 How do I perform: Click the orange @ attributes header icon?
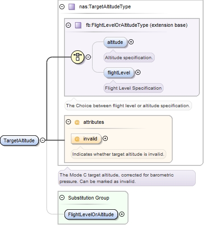click(x=77, y=122)
